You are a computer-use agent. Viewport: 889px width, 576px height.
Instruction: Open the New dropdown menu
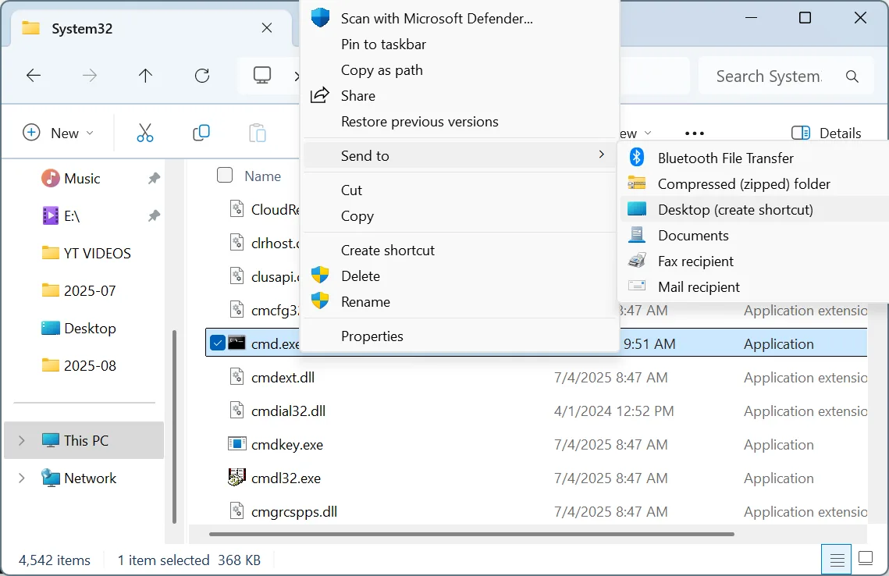point(58,133)
